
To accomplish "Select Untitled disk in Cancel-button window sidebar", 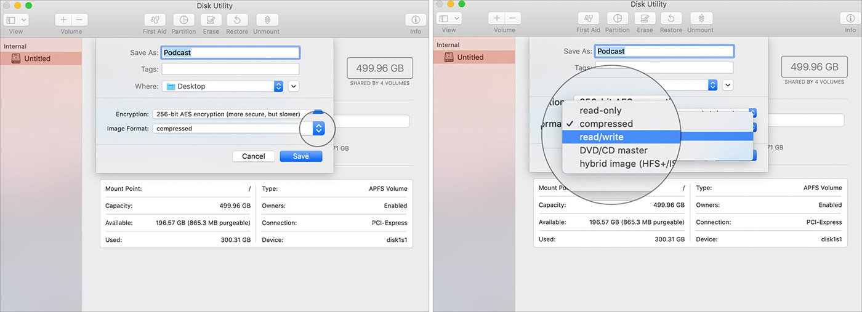I will pyautogui.click(x=41, y=58).
